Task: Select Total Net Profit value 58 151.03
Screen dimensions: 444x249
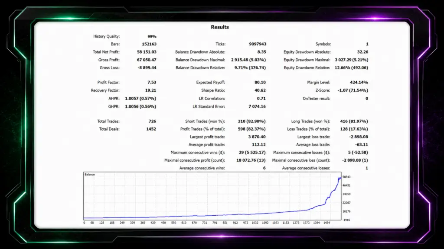Action: pos(147,52)
